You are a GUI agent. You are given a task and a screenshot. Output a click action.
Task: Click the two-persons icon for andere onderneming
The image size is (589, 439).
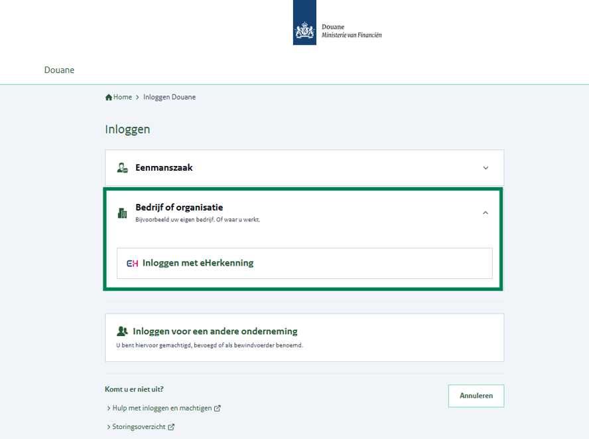point(122,331)
